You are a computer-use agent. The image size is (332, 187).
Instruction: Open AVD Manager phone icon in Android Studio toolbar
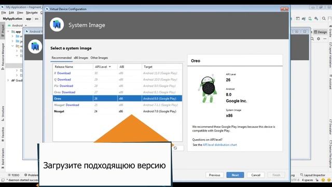pyautogui.click(x=310, y=19)
